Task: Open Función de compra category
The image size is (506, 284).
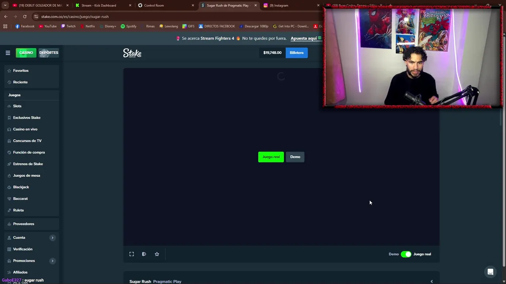Action: pyautogui.click(x=32, y=152)
